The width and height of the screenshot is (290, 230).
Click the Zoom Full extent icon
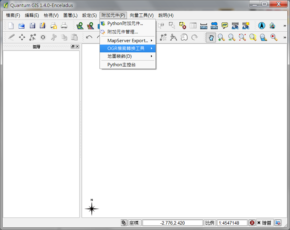(242, 38)
